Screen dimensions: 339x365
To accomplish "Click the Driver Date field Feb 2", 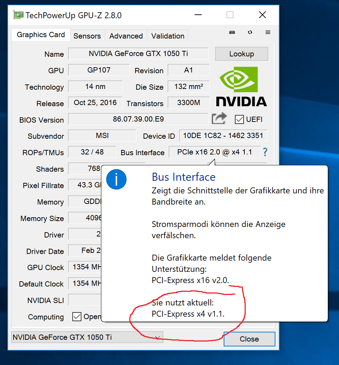I will [85, 250].
